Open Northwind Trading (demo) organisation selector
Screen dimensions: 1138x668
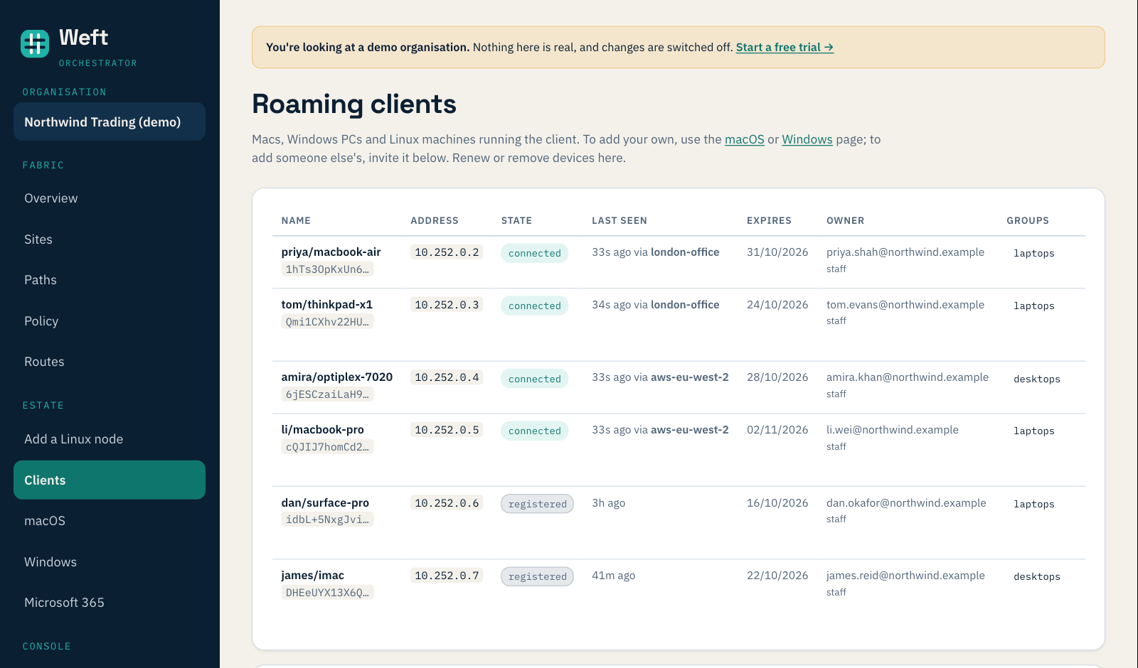click(x=110, y=122)
